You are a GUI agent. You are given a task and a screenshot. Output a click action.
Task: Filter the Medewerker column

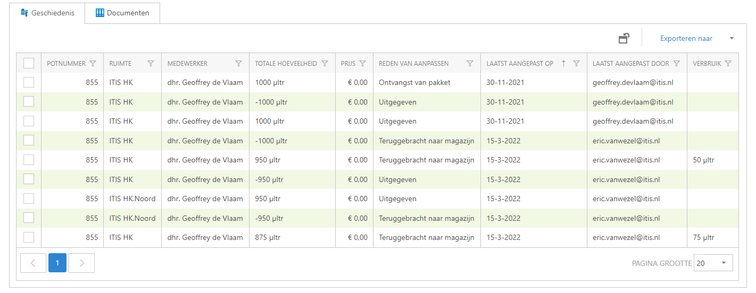(x=238, y=64)
